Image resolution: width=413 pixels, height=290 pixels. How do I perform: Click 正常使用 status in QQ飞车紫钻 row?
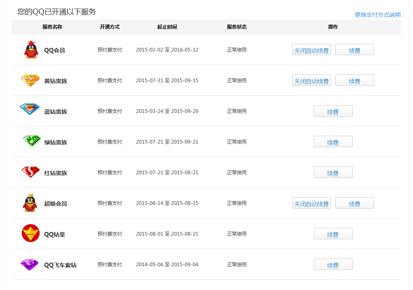pyautogui.click(x=237, y=265)
